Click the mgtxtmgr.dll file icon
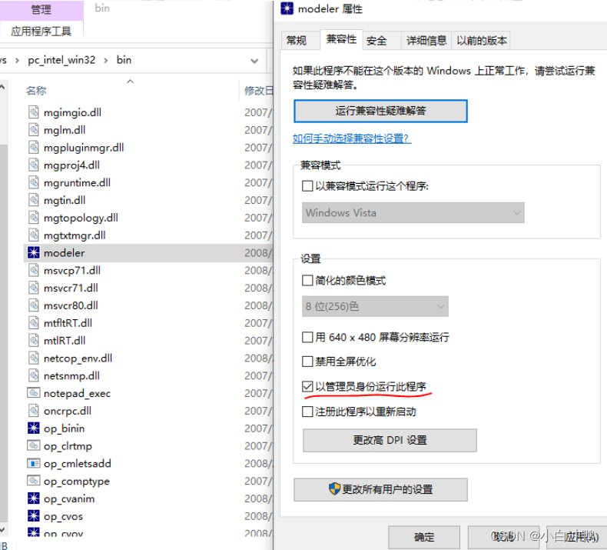607x550 pixels. [x=34, y=235]
